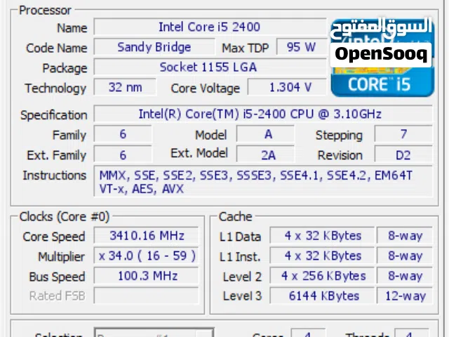449x337 pixels.
Task: Click the 'Cache' group label
Action: point(236,217)
